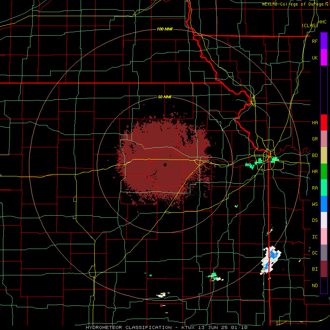Choose the blue WS legend swatch

click(x=324, y=204)
